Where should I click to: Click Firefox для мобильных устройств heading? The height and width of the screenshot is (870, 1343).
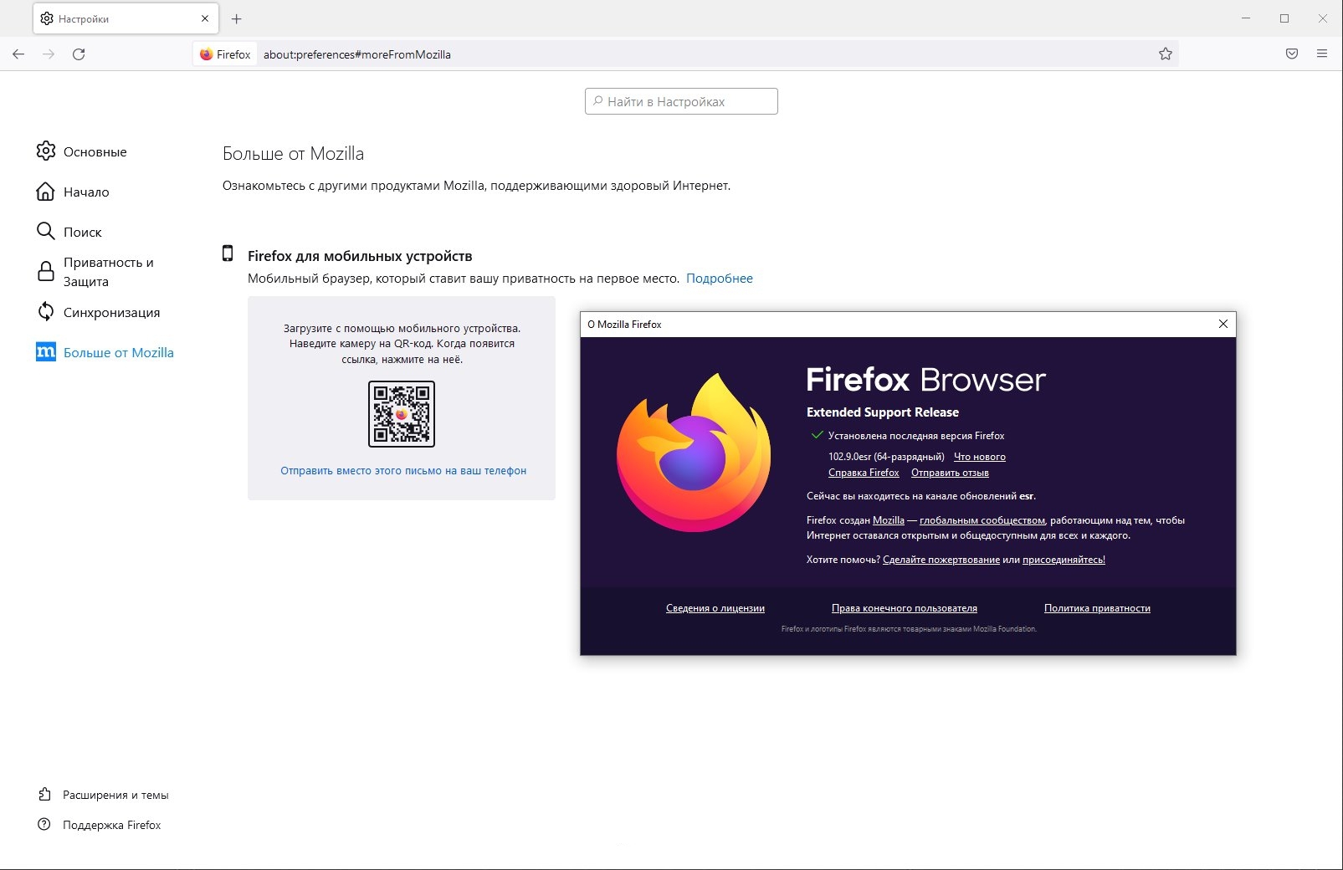point(360,256)
